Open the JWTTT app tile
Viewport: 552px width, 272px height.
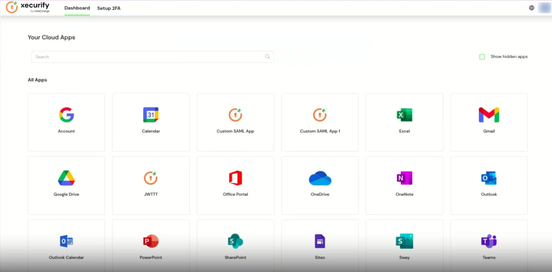[x=151, y=186]
